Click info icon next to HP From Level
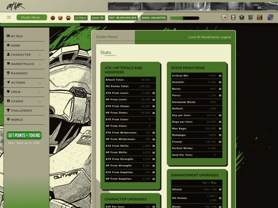Image resolution: width=278 pixels, height=208 pixels. pyautogui.click(x=154, y=100)
